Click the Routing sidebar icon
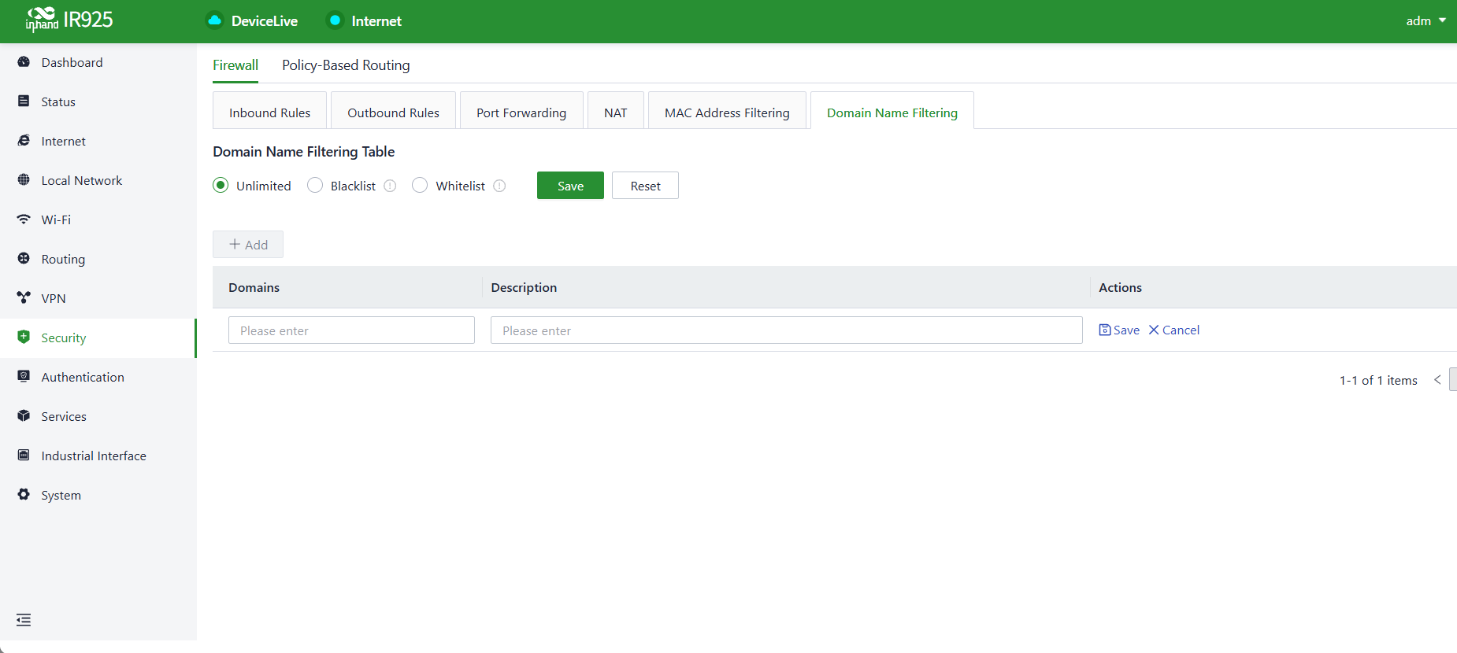This screenshot has height=653, width=1457. [x=24, y=259]
